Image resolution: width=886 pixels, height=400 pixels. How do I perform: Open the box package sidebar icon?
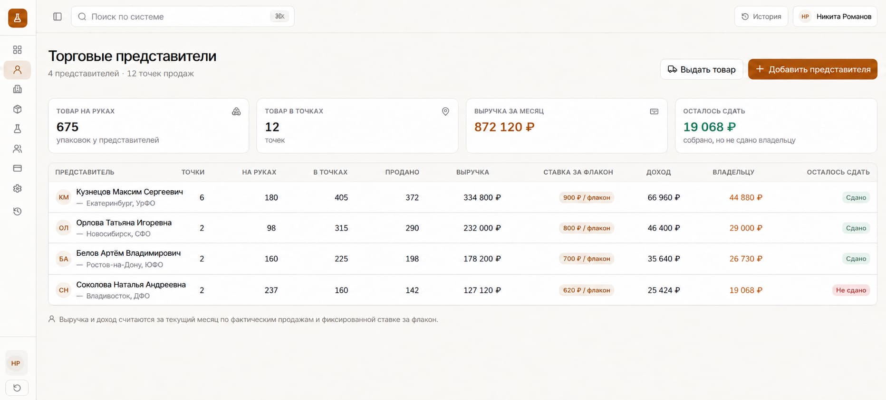tap(18, 109)
